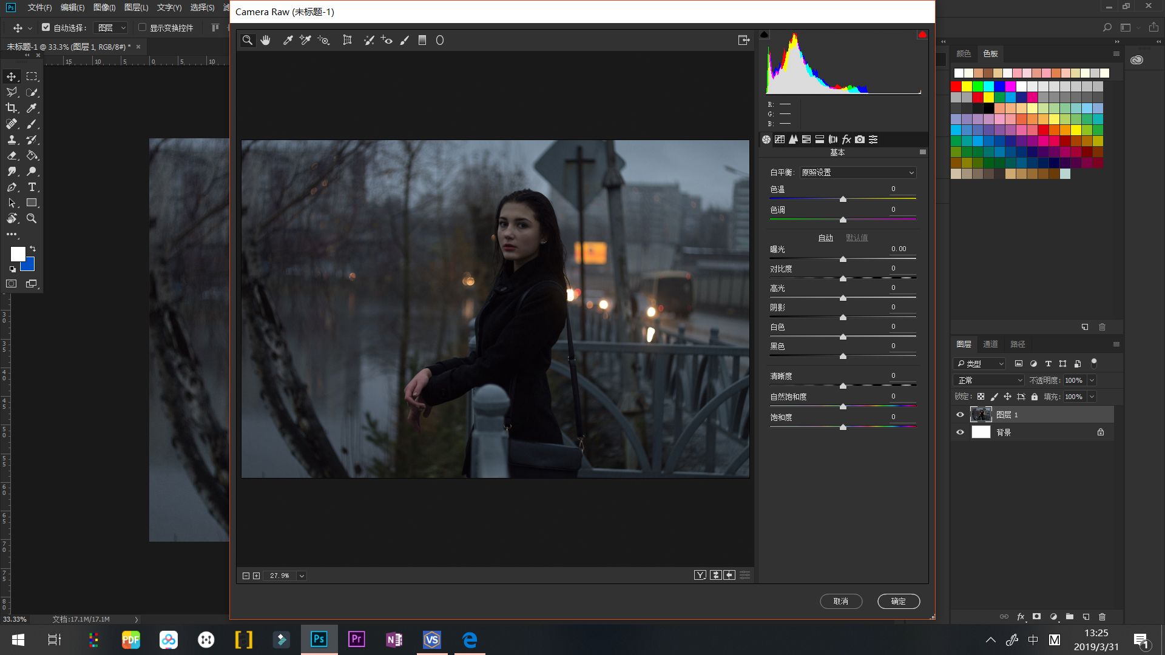The image size is (1165, 655).
Task: Click the foreground color white swatch
Action: pos(18,254)
